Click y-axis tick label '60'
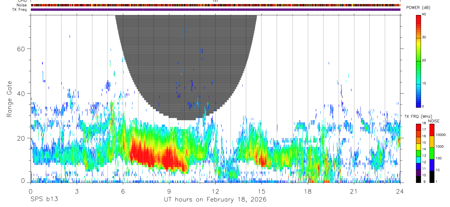The height and width of the screenshot is (207, 450). pos(22,49)
